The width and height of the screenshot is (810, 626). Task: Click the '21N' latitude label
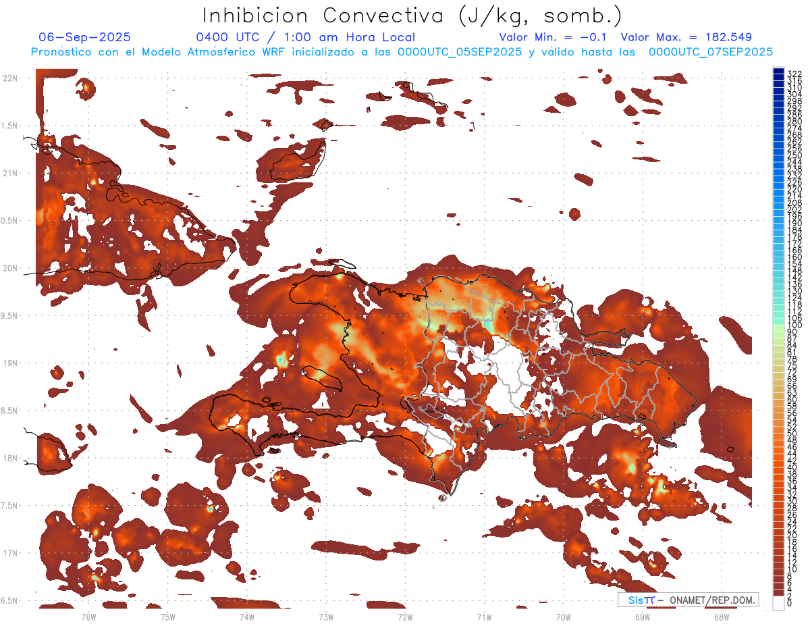(x=11, y=173)
